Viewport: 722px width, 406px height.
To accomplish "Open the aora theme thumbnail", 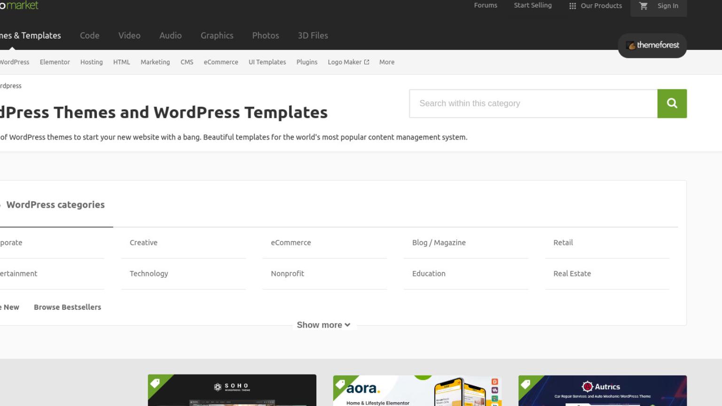I will coord(417,390).
